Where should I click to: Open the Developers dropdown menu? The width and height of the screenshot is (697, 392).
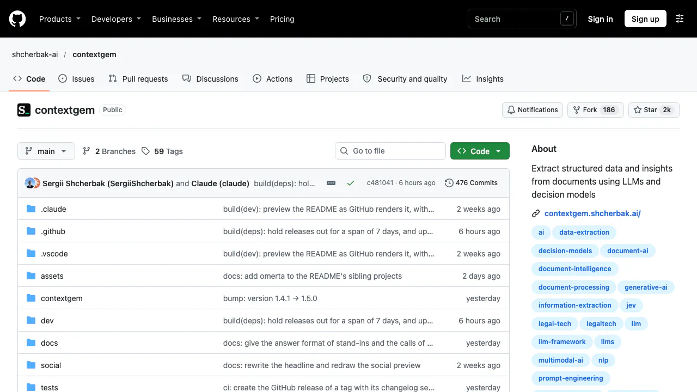tap(116, 19)
